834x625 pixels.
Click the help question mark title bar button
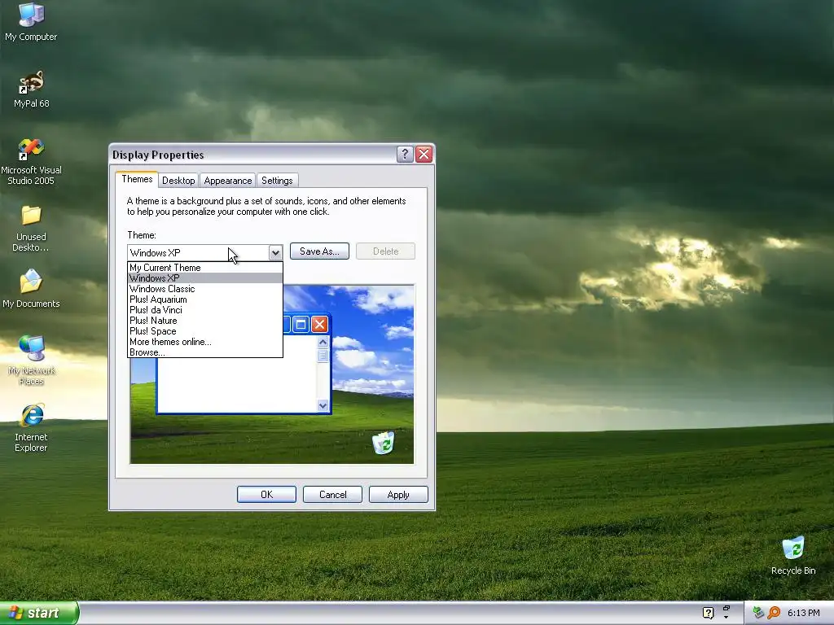[405, 154]
